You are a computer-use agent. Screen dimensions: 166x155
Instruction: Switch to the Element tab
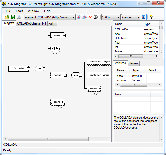click(x=134, y=63)
